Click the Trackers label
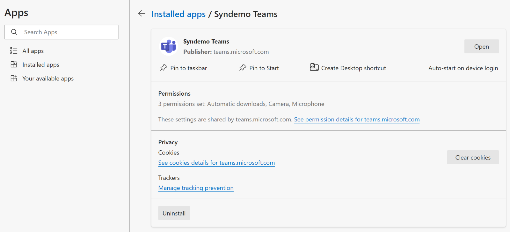 (x=169, y=178)
